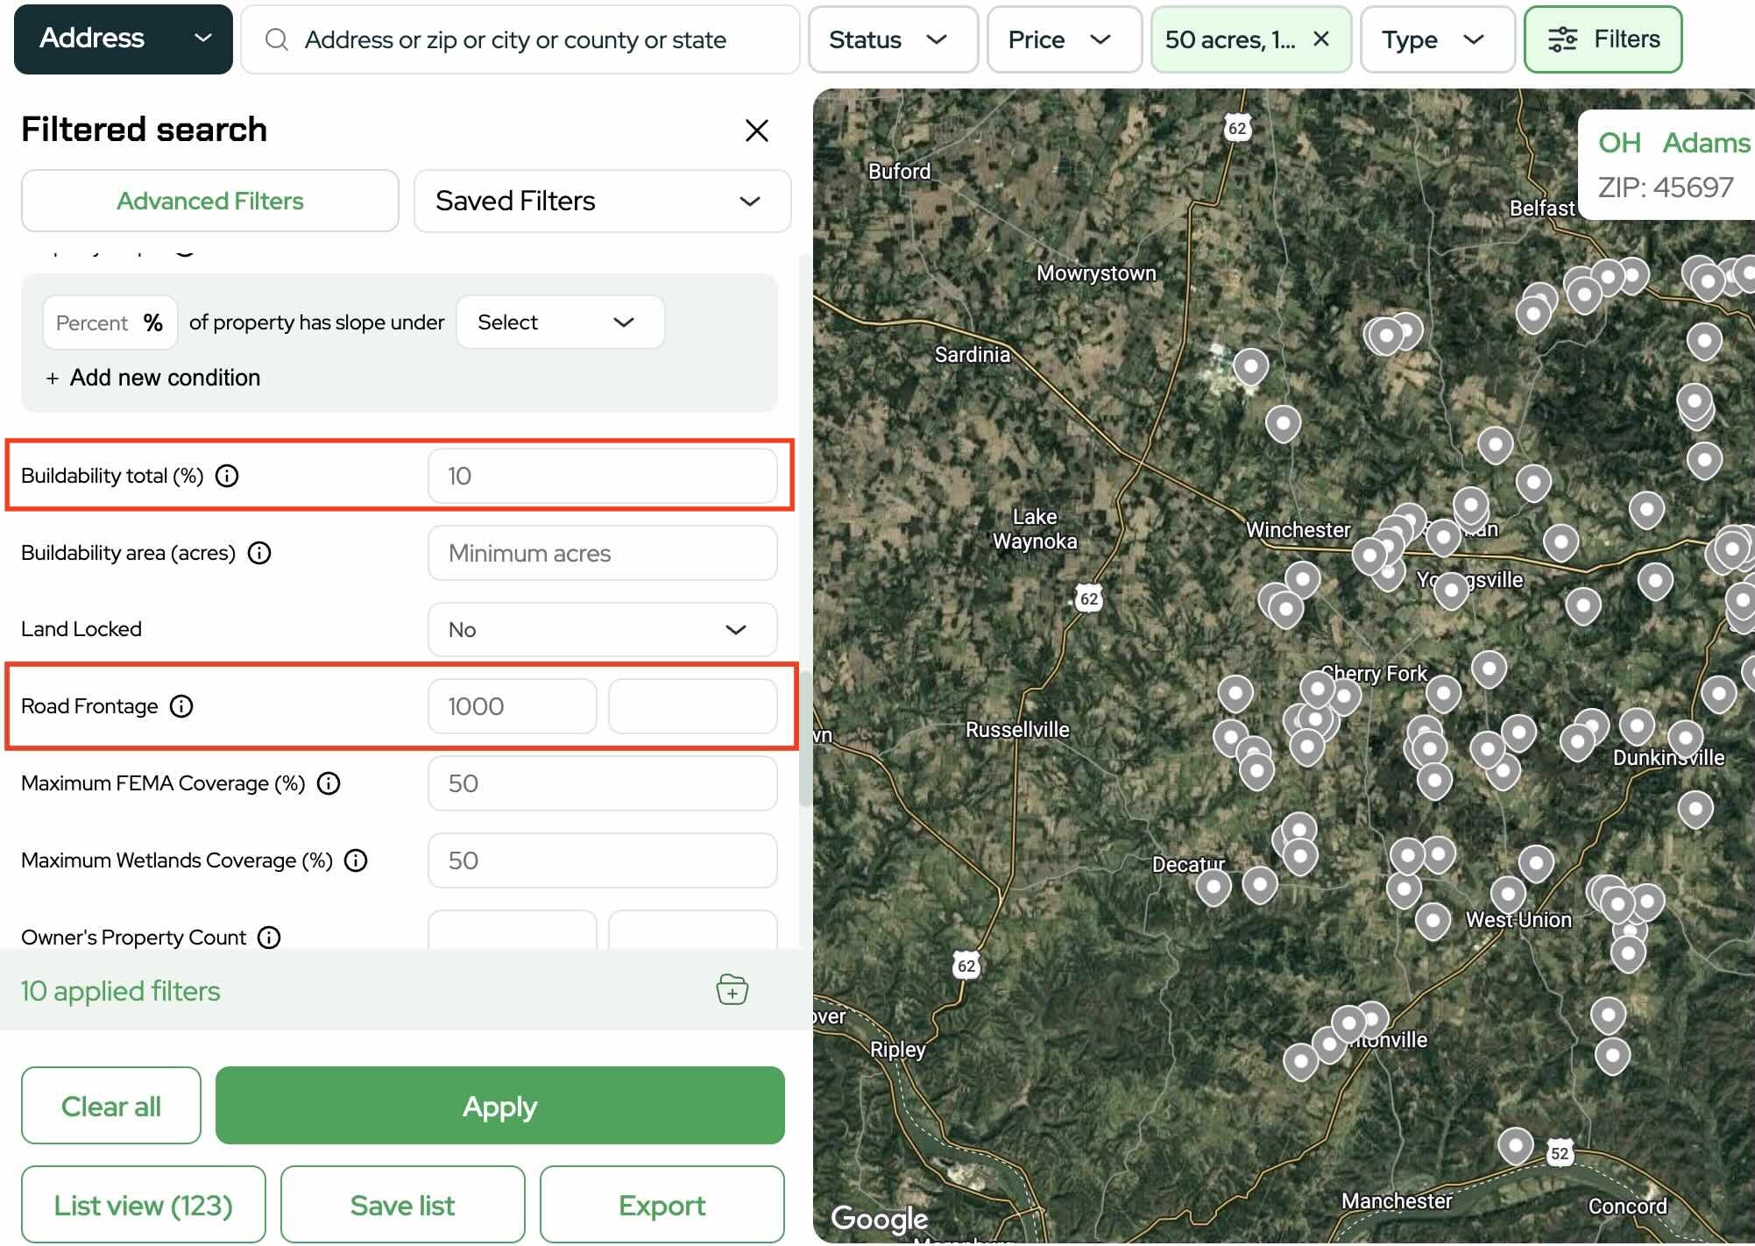
Task: Open the Saved Filters dropdown
Action: pos(602,201)
